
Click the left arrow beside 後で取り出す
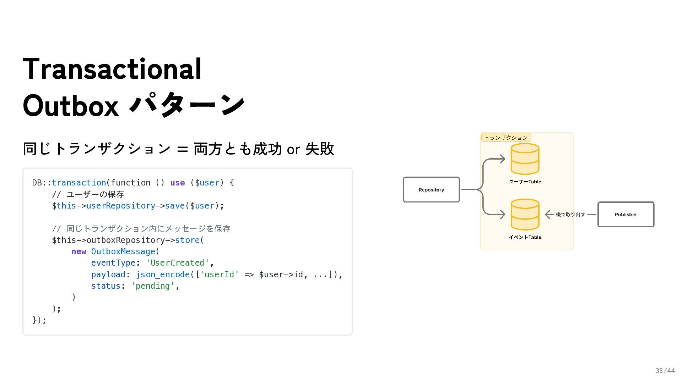549,215
